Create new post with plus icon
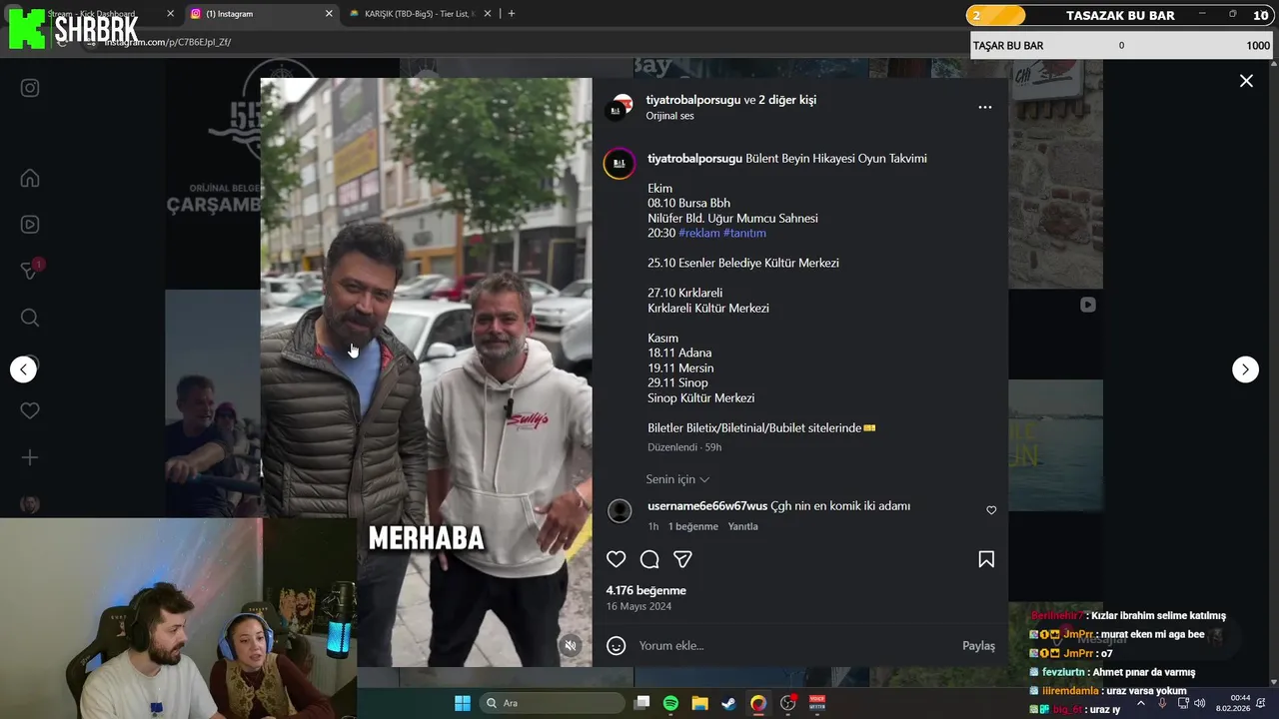 pos(30,457)
